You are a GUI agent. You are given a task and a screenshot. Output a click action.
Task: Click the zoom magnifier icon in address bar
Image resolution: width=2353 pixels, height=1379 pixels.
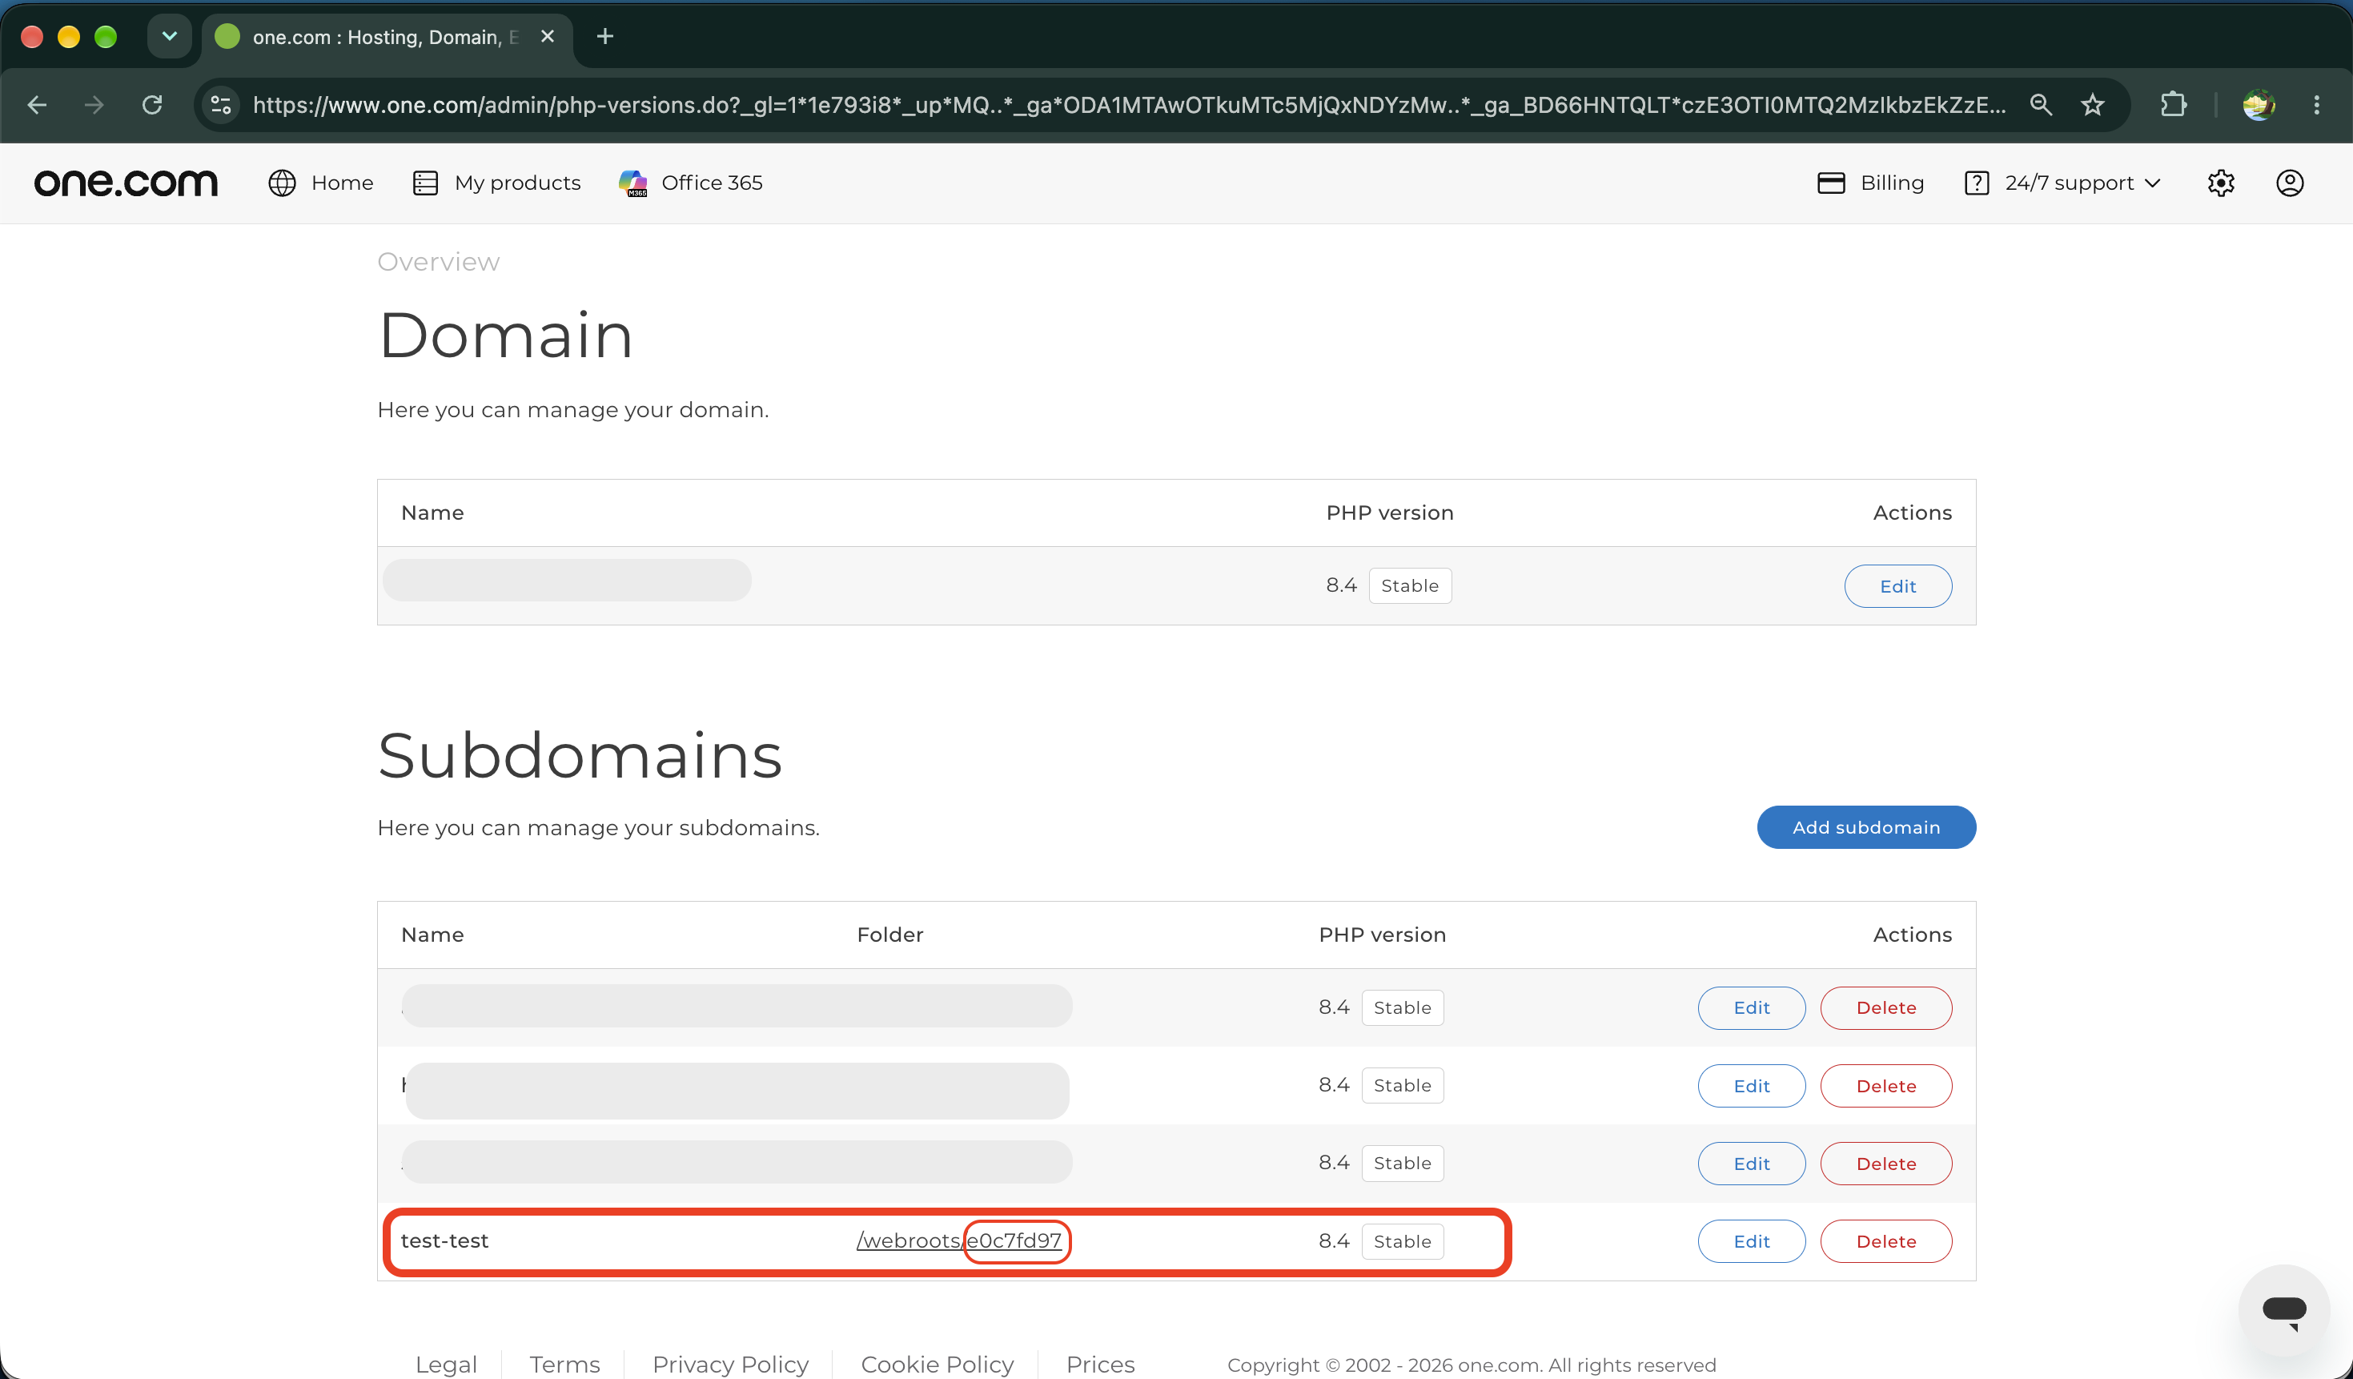coord(2040,105)
